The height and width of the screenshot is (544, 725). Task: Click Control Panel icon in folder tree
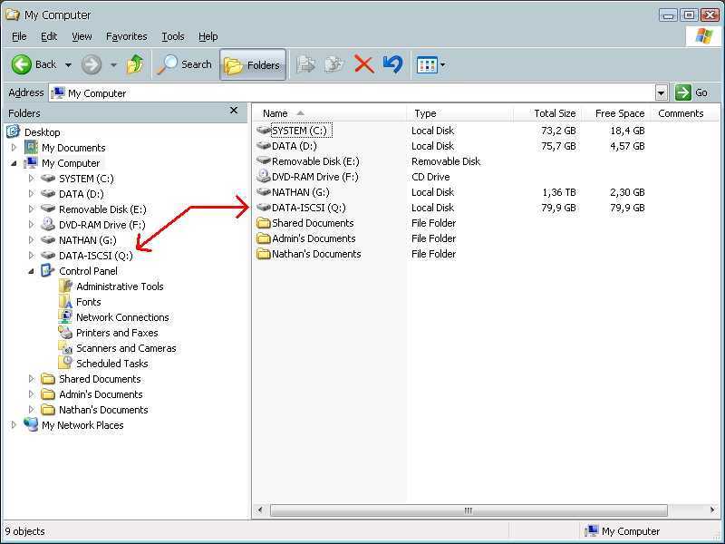pyautogui.click(x=48, y=270)
